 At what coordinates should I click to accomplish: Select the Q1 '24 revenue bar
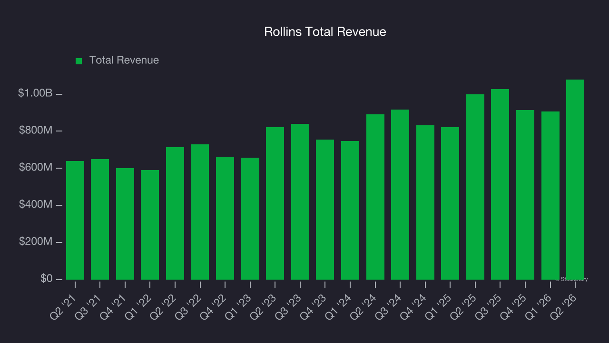350,210
